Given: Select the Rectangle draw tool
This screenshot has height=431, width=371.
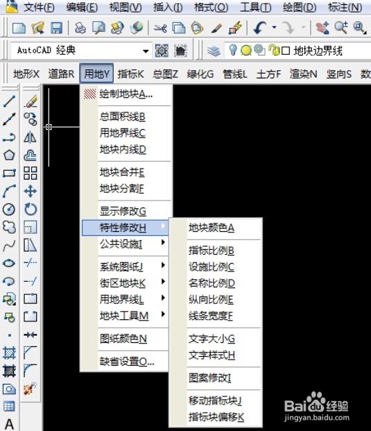Looking at the screenshot, I should 9,174.
